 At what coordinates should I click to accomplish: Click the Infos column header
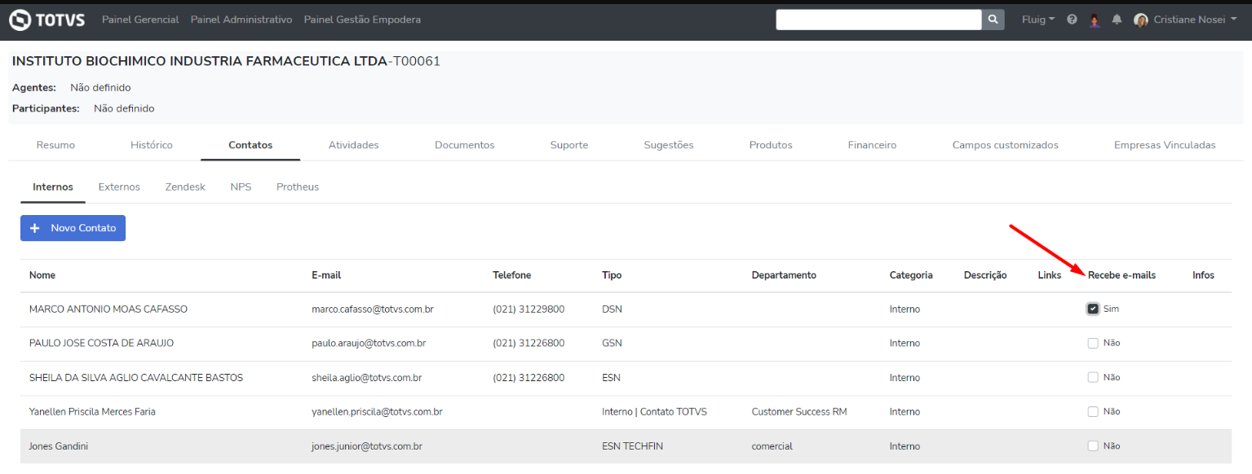pyautogui.click(x=1203, y=275)
